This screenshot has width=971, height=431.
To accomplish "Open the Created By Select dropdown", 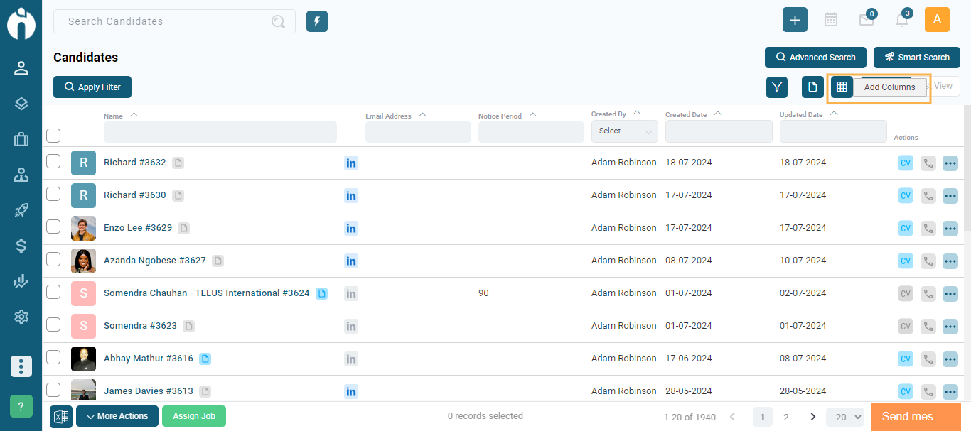I will [625, 131].
